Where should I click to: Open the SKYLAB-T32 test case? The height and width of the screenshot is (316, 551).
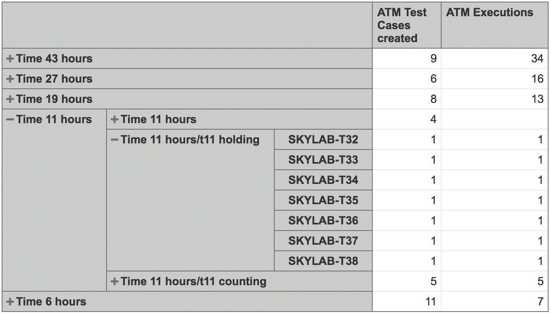[x=323, y=140]
